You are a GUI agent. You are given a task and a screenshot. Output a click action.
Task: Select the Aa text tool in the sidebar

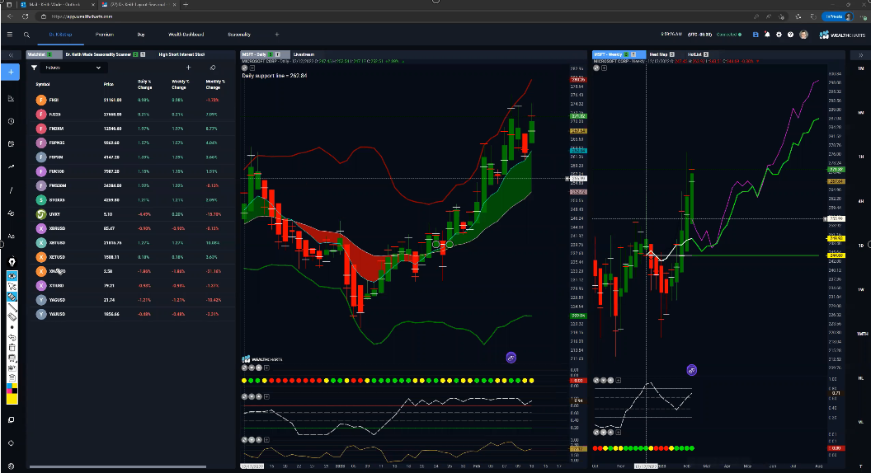[11, 236]
